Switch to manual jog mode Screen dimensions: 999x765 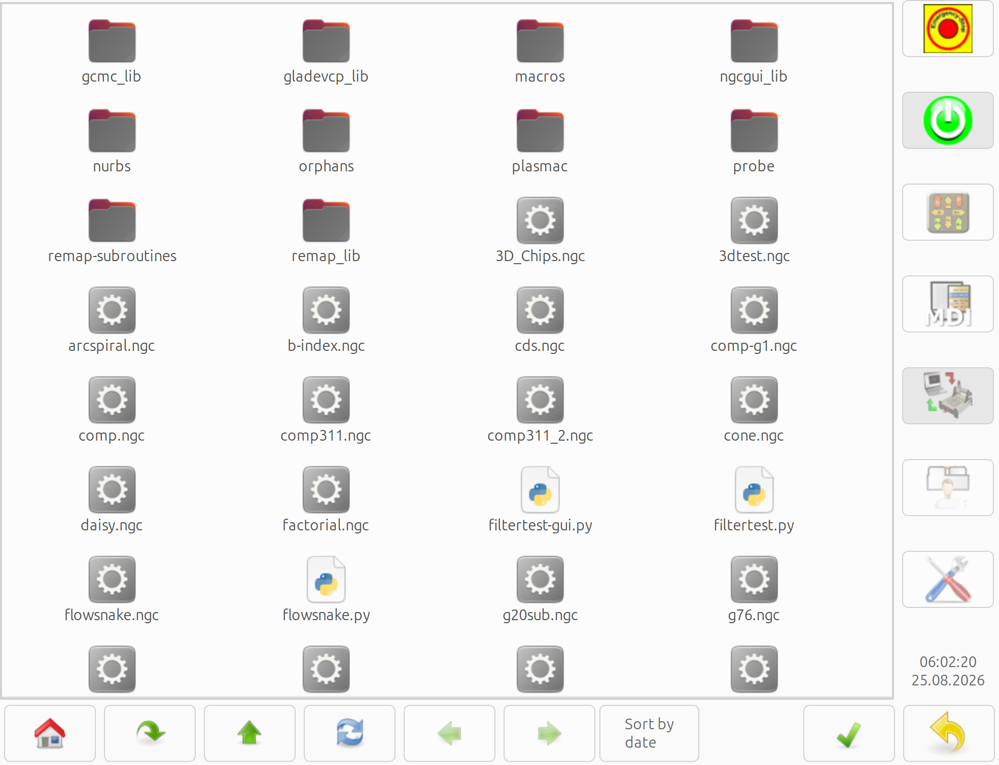[948, 212]
